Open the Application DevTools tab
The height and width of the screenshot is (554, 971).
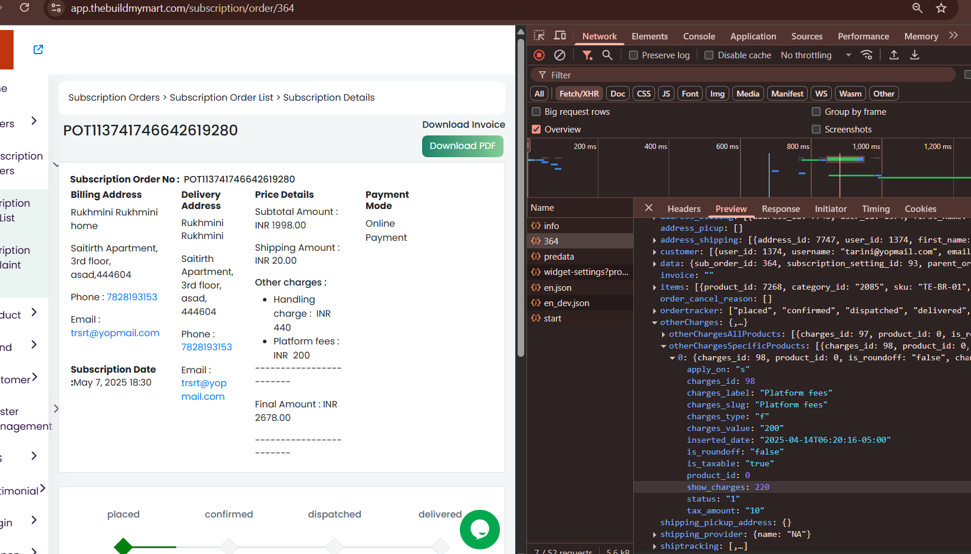click(753, 36)
